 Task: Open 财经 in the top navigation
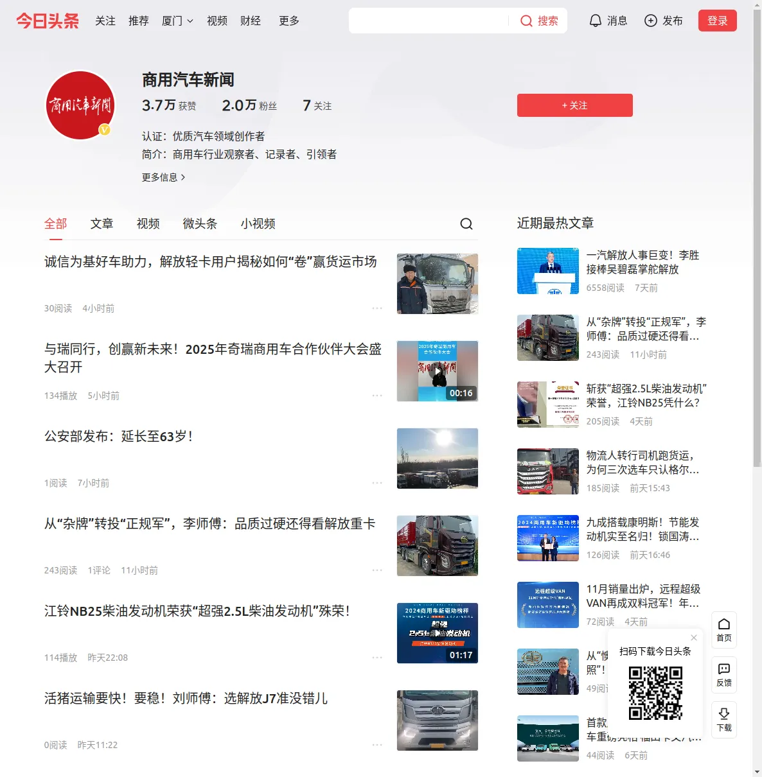pos(251,21)
